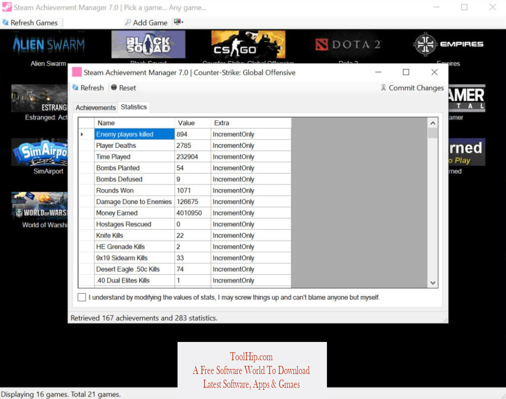
Task: Click the 894 value for Enemy players killed
Action: [x=193, y=134]
